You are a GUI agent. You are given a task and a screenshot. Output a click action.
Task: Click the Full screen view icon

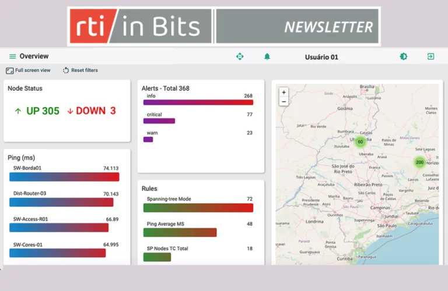pos(10,70)
